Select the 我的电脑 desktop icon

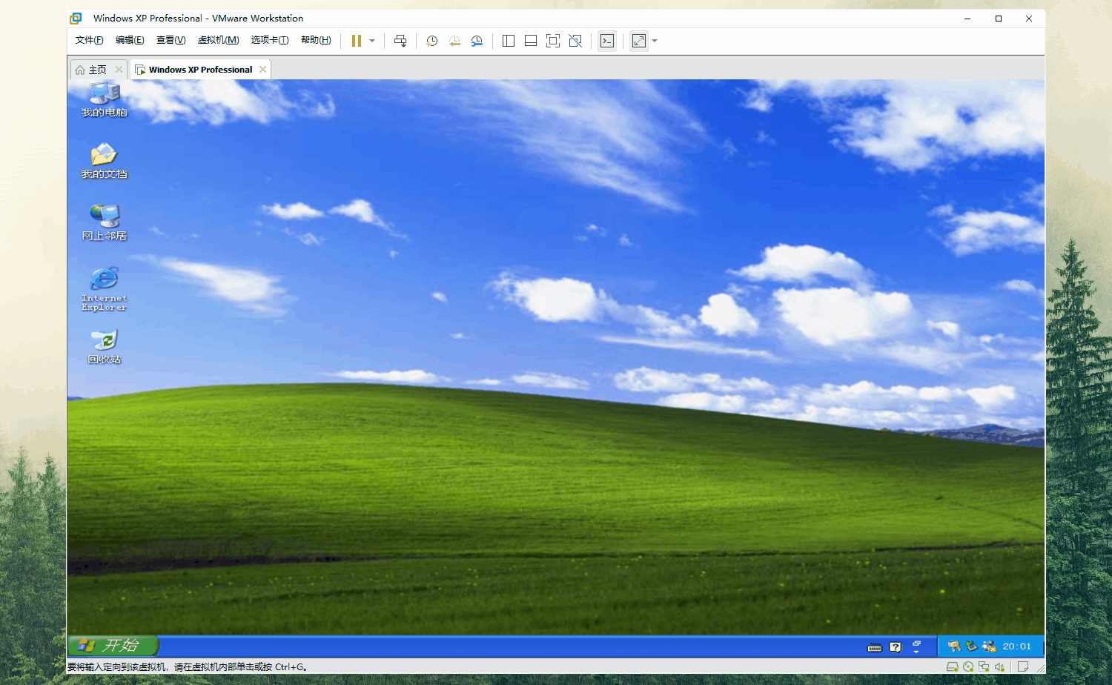coord(105,100)
